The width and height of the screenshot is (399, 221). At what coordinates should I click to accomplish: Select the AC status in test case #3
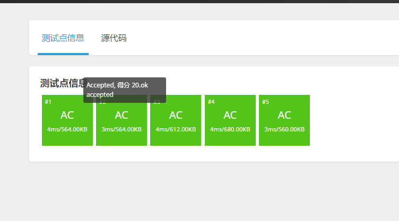click(x=176, y=115)
